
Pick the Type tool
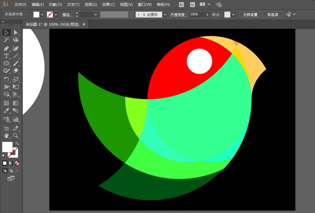6,56
